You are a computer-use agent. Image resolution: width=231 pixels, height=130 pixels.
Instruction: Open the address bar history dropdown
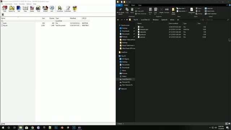click(201, 20)
